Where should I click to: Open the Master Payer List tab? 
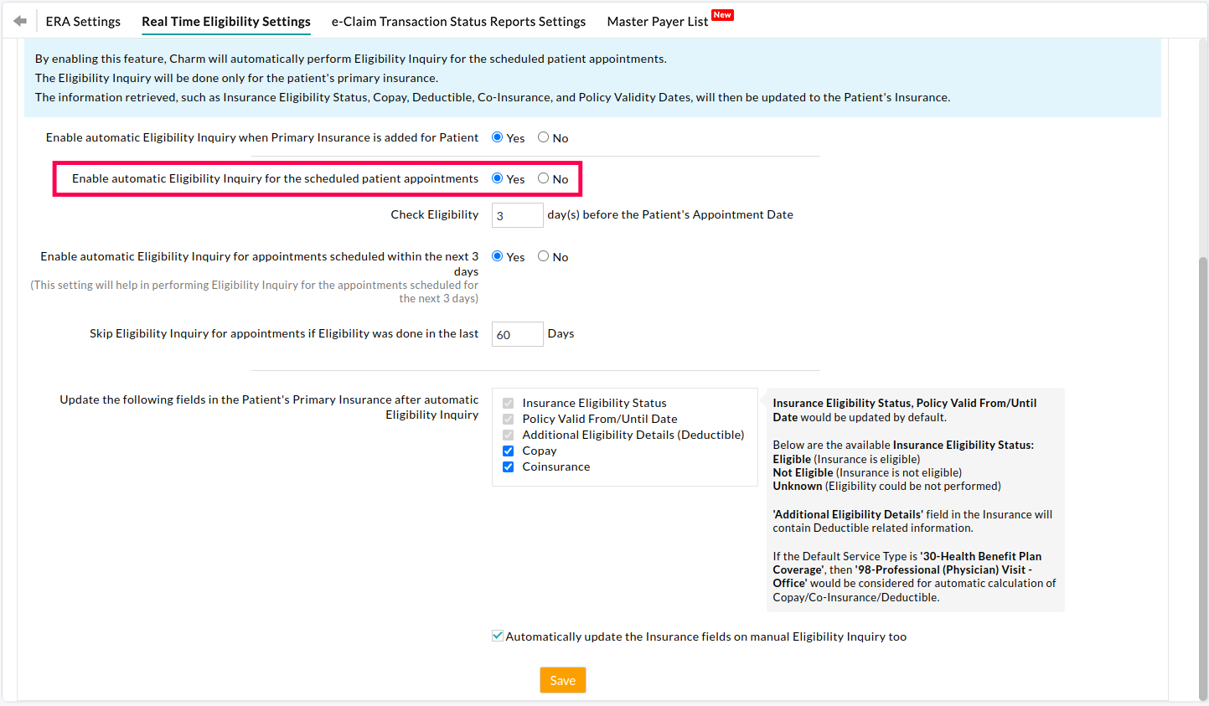click(657, 21)
